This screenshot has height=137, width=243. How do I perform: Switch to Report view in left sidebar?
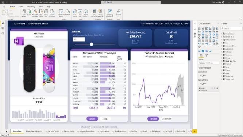[x=3, y=23]
